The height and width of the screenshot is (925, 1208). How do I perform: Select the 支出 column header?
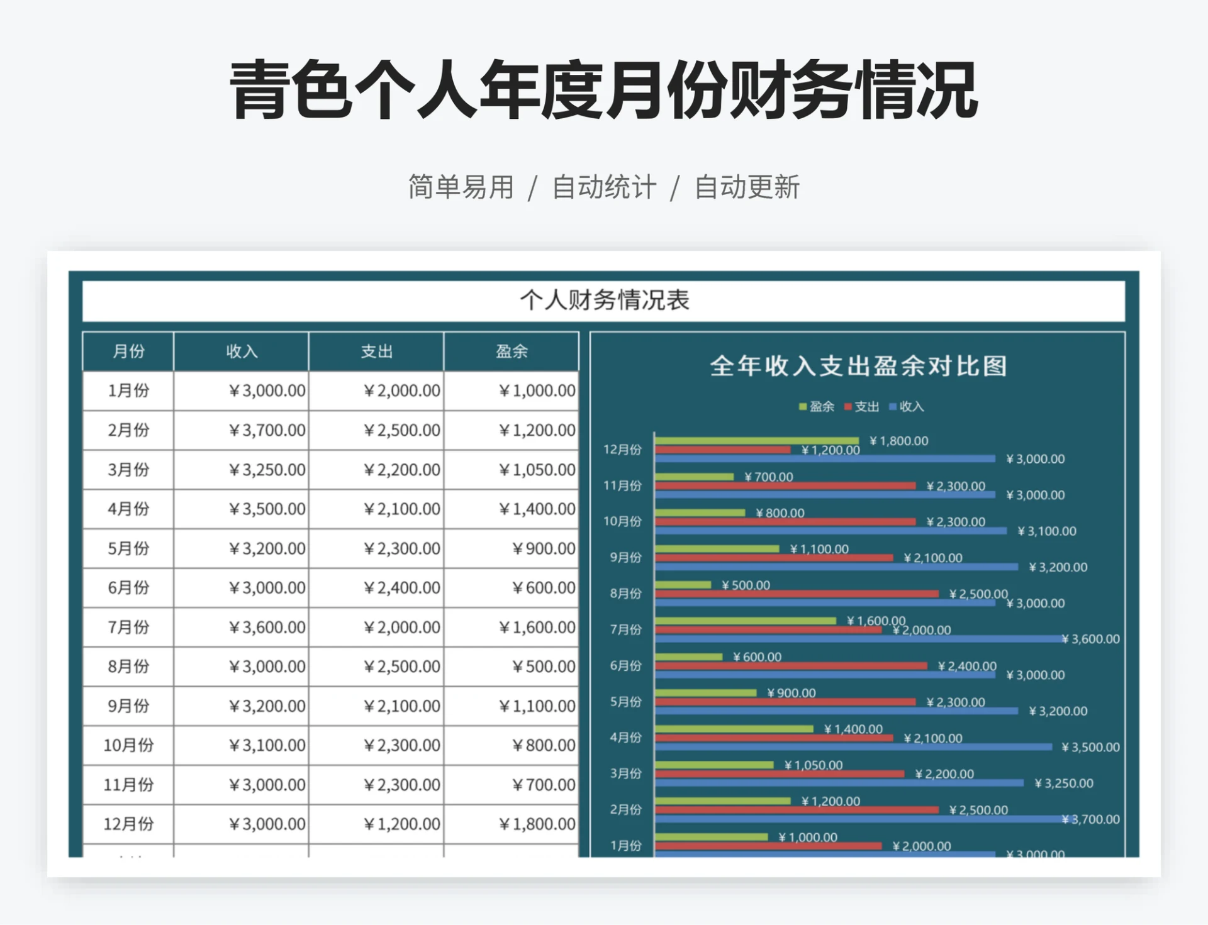point(376,352)
